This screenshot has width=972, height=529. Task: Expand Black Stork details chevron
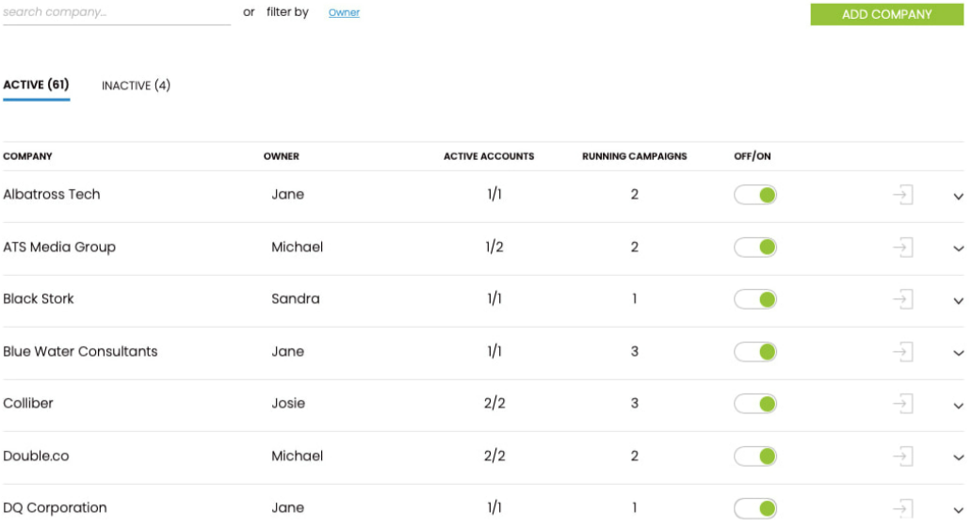click(958, 301)
